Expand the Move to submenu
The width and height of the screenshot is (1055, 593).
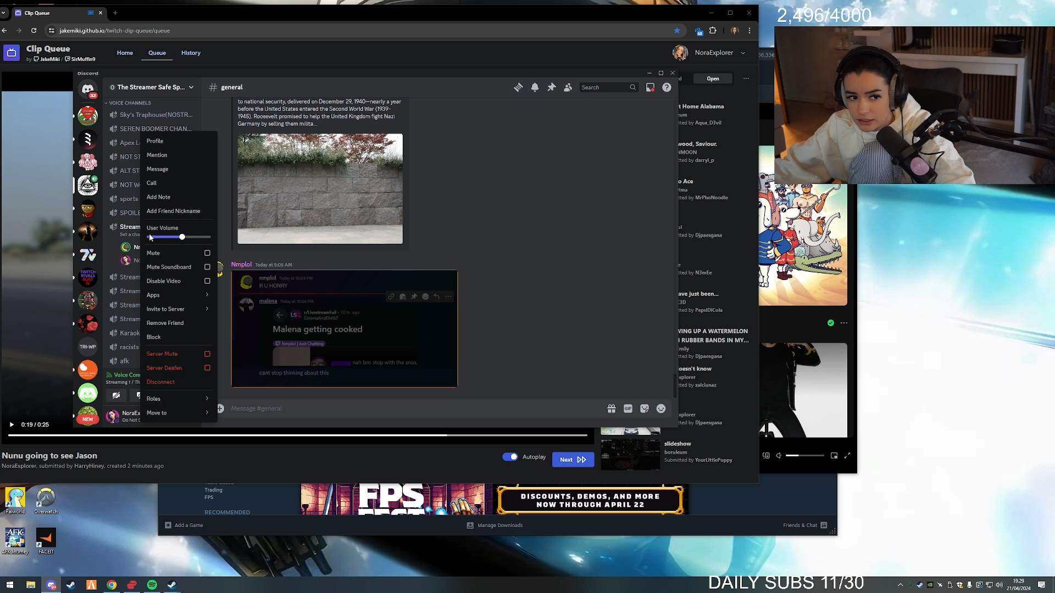178,413
